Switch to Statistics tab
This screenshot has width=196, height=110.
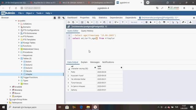click(x=103, y=18)
